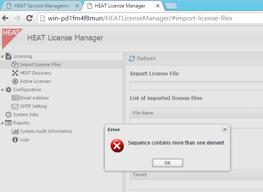This screenshot has height=192, width=263.
Task: Click the browser reload button
Action: pyautogui.click(x=30, y=18)
